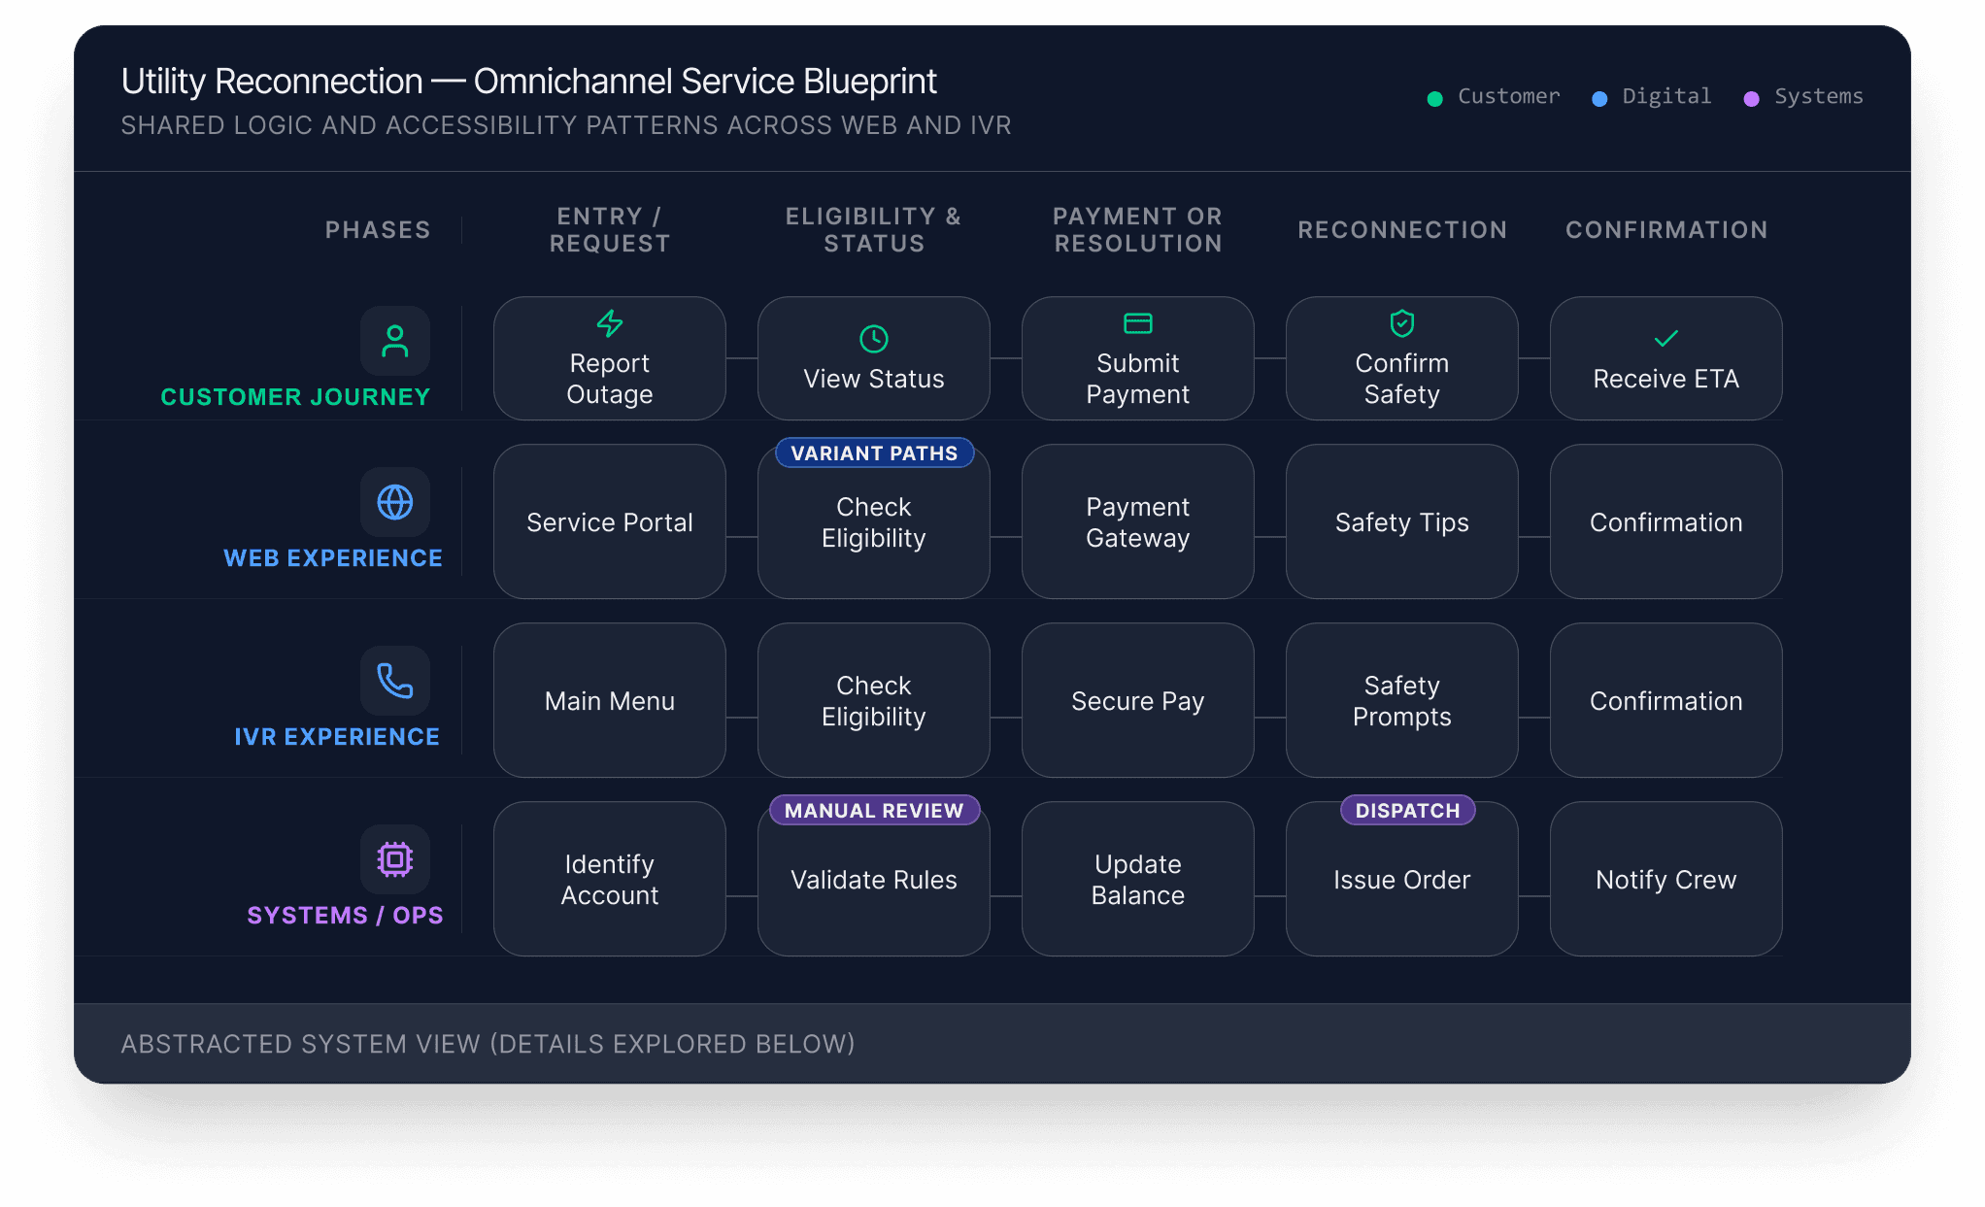This screenshot has height=1207, width=1985.
Task: Select the Secure Pay IVR card
Action: point(1137,701)
